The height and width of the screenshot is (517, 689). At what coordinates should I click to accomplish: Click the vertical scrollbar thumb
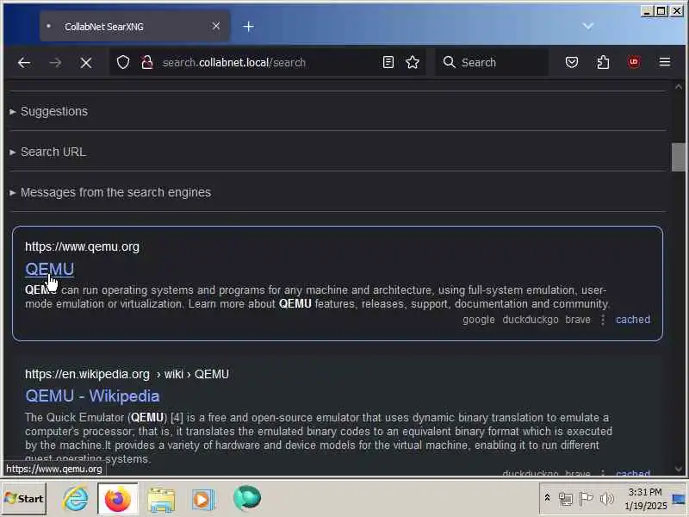pyautogui.click(x=679, y=157)
